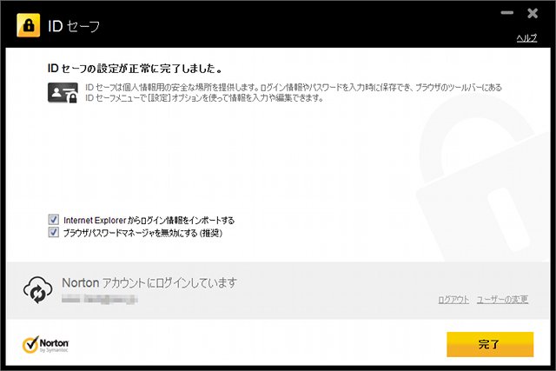Click text Norton アカウントにログインしています

(149, 283)
